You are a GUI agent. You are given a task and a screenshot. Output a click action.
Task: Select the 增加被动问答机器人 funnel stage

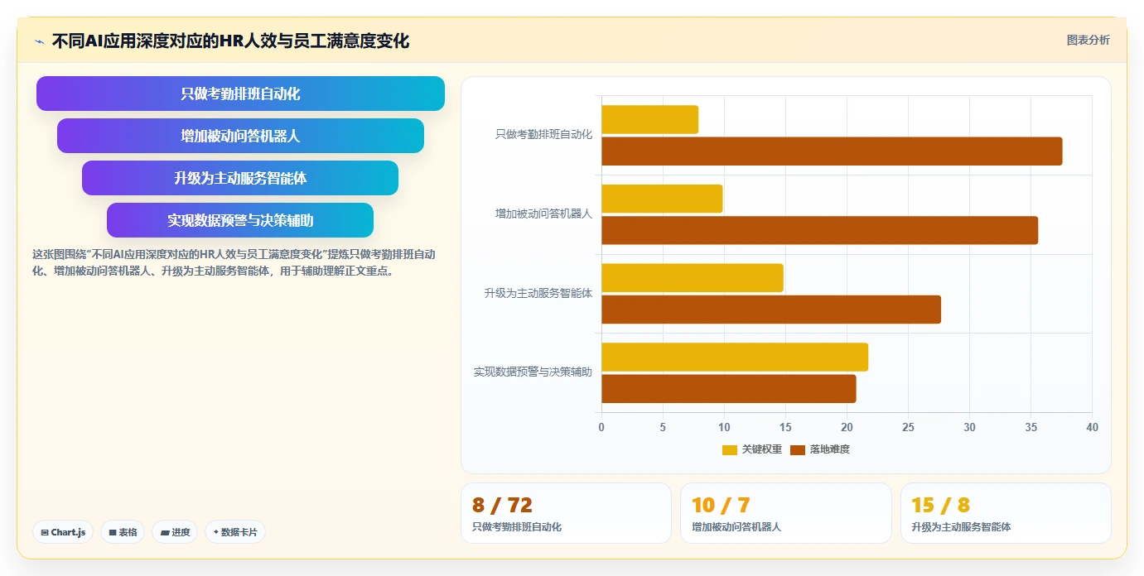(240, 136)
